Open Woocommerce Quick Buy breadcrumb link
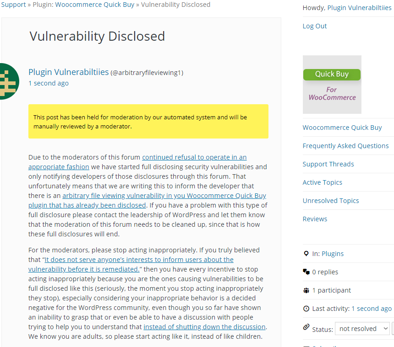The width and height of the screenshot is (394, 347). 95,5
